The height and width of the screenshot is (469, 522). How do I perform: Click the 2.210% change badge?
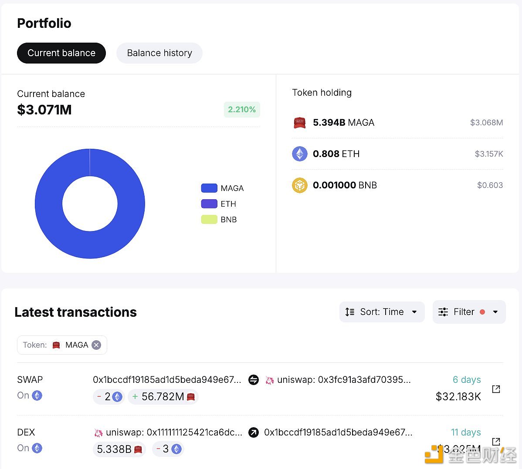pos(242,109)
